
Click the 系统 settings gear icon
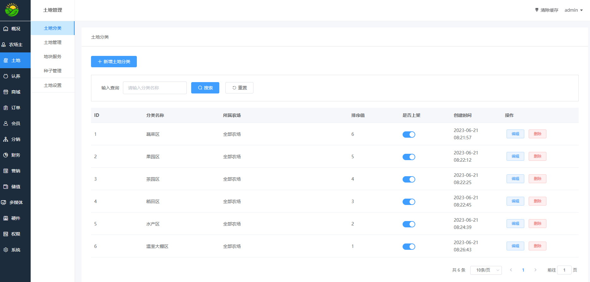tap(6, 250)
